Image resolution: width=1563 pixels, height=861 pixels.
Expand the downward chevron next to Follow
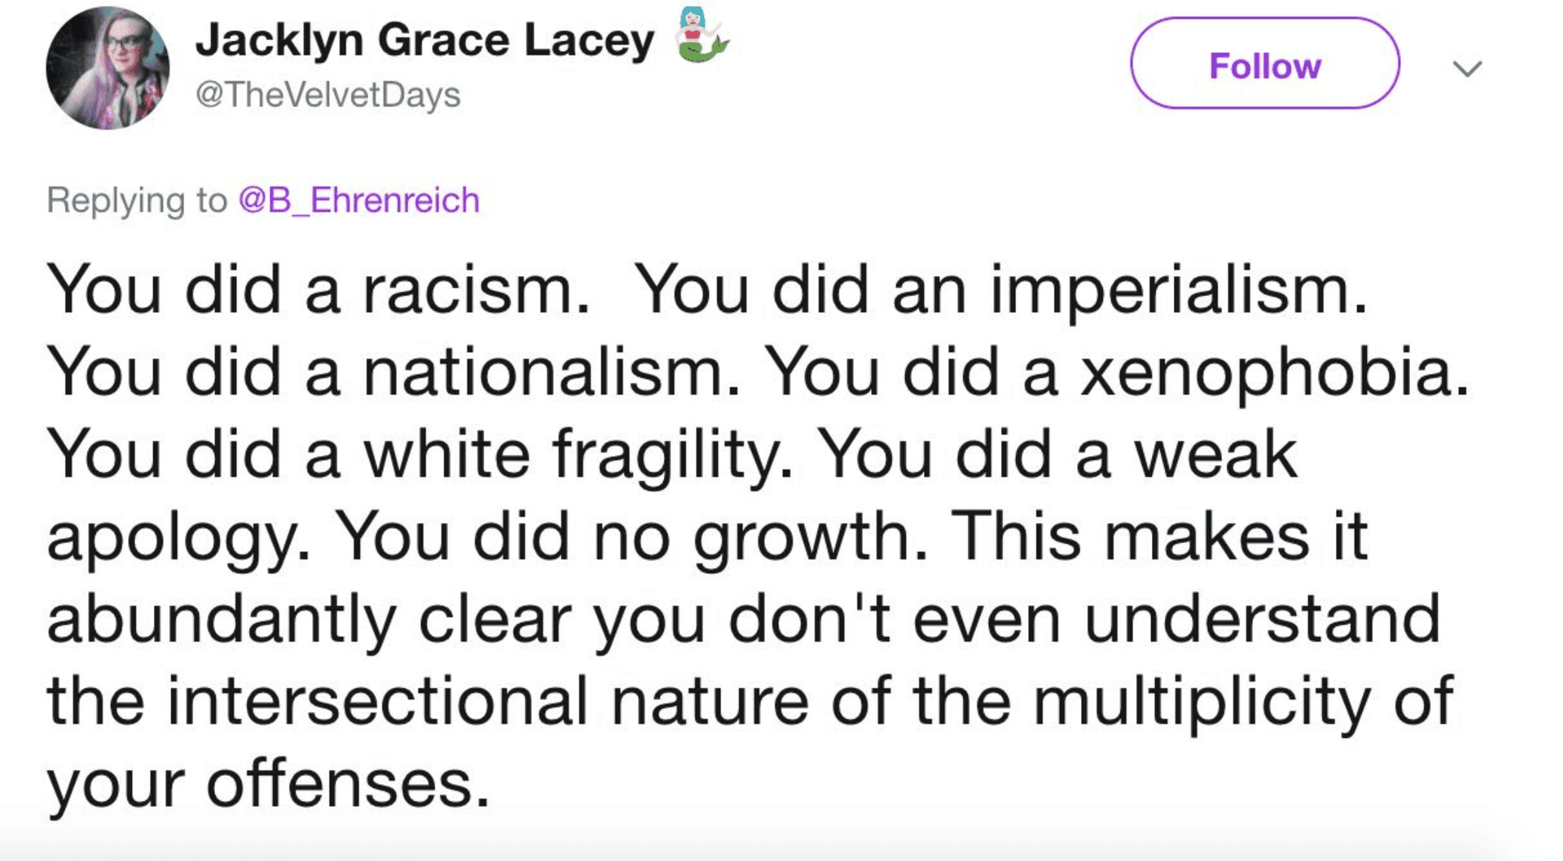click(x=1467, y=69)
